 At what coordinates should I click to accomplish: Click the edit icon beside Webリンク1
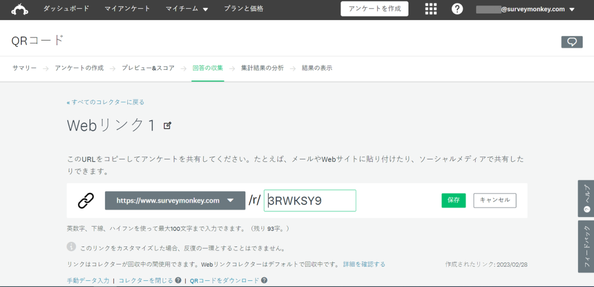167,125
